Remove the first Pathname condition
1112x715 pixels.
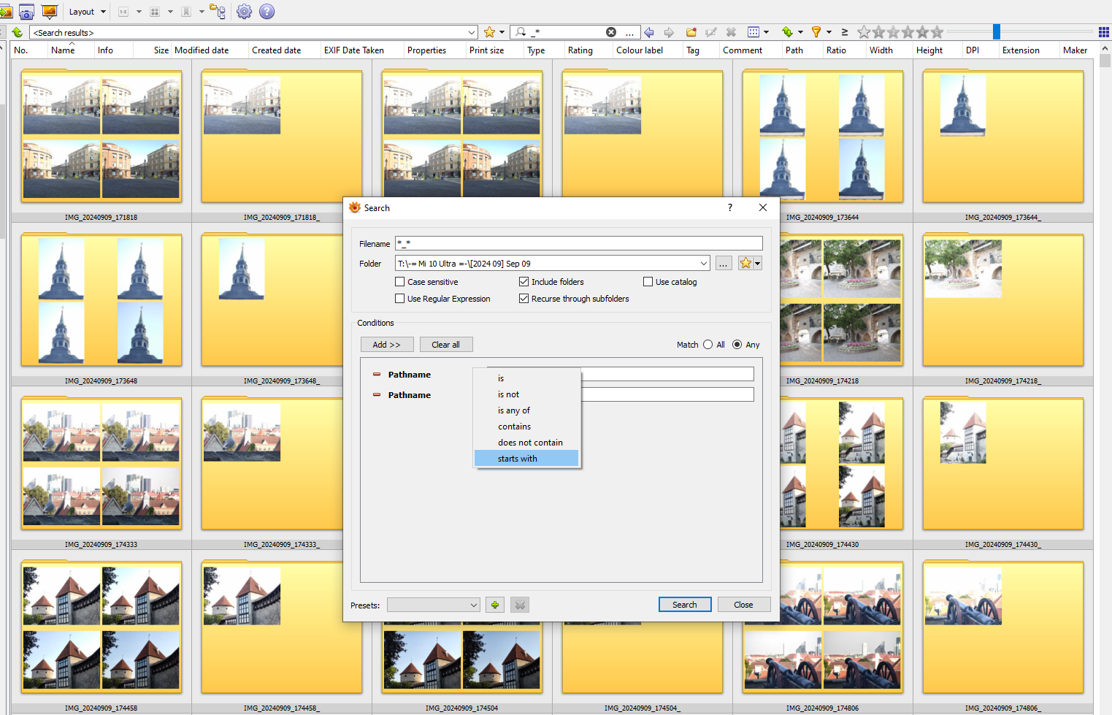[x=377, y=375]
